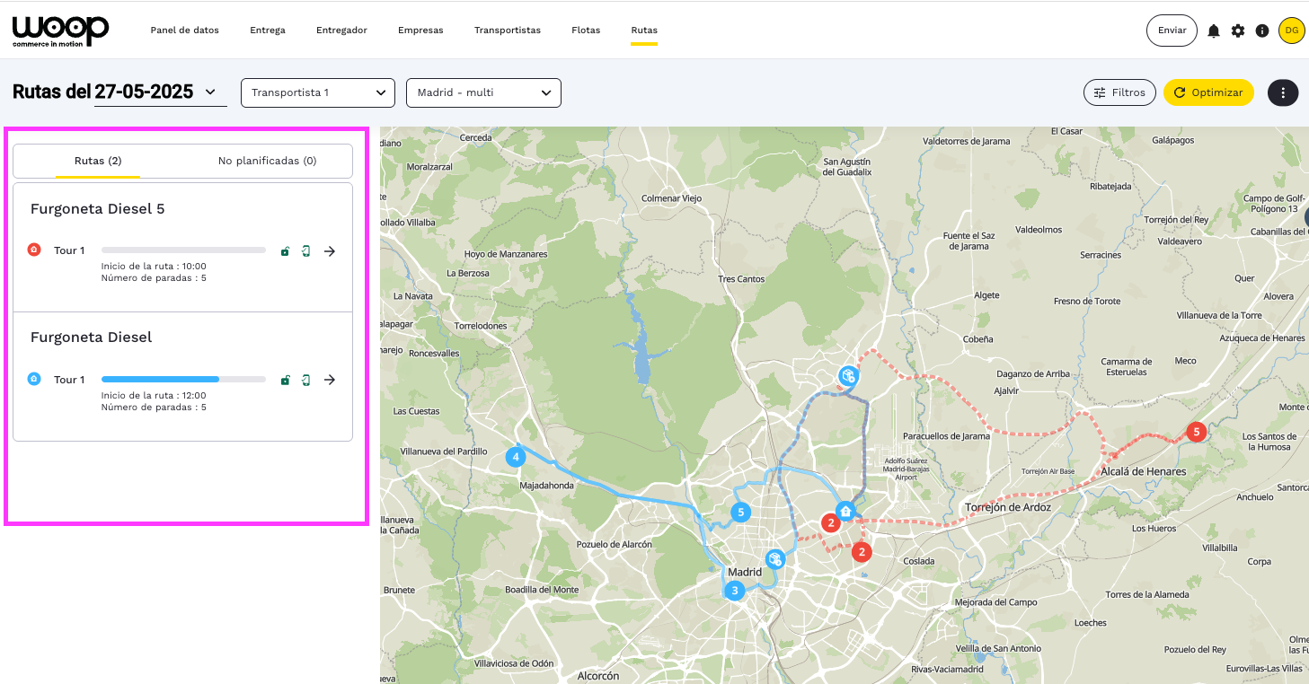Select blue stop marker 5 on map
Image resolution: width=1309 pixels, height=684 pixels.
pos(740,513)
